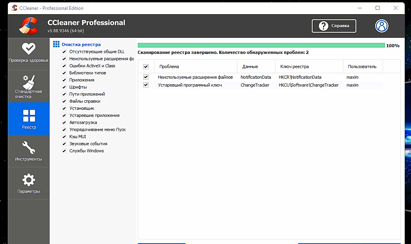The height and width of the screenshot is (244, 411).
Task: Click the CCleaner title bar app icon
Action: point(15,8)
